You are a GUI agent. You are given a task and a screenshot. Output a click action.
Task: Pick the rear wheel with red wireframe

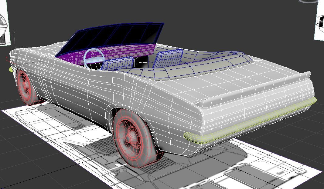coord(134,137)
